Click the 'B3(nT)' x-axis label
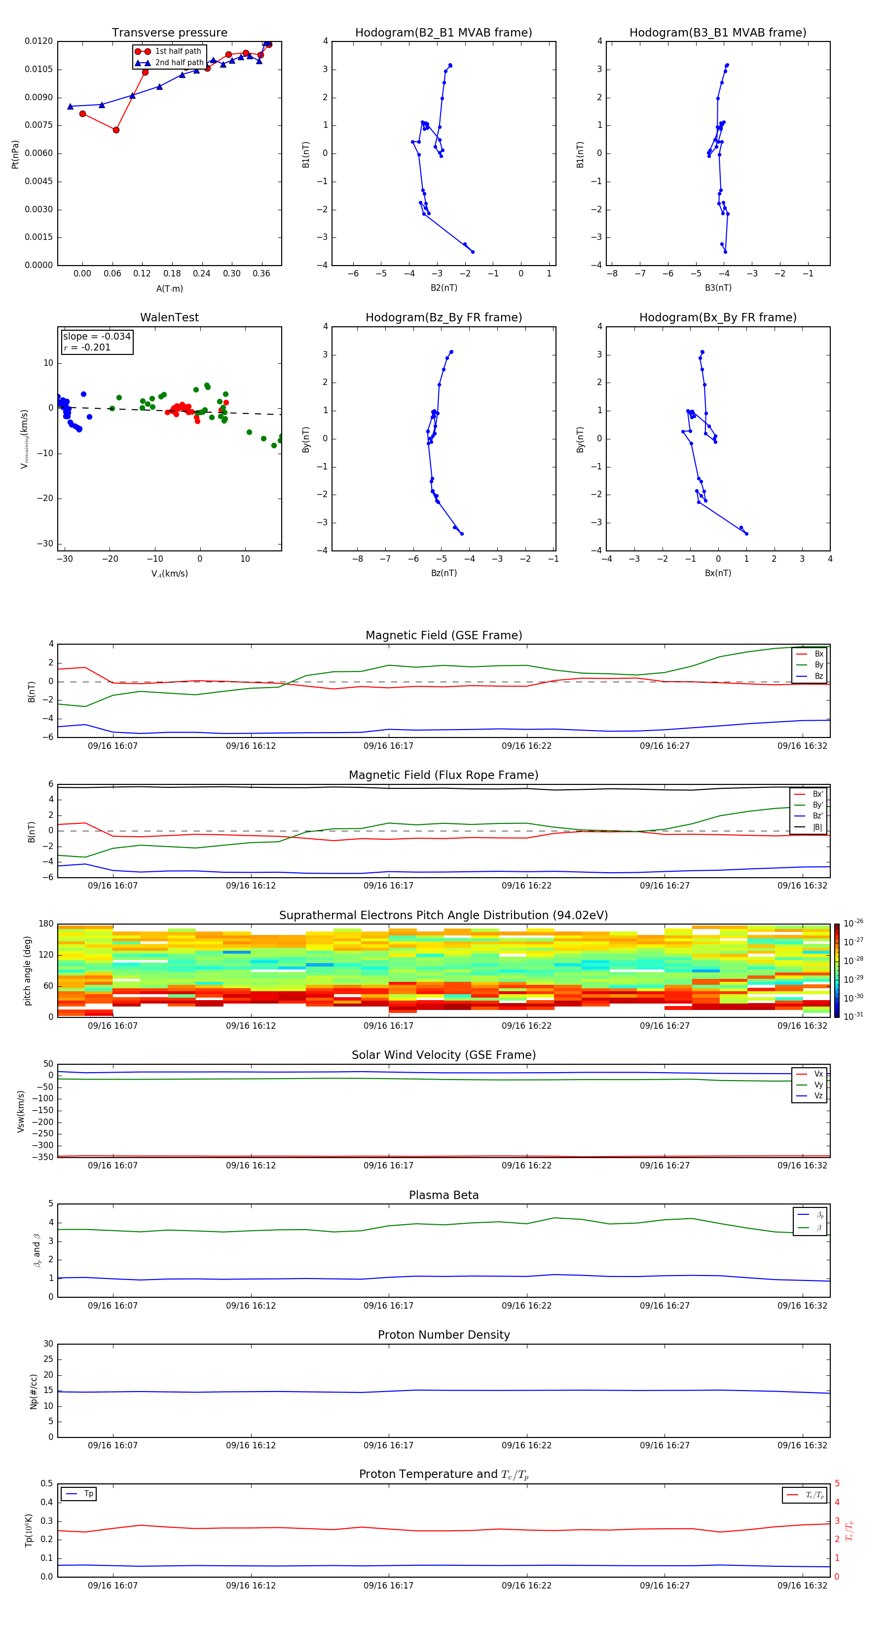 (x=718, y=288)
